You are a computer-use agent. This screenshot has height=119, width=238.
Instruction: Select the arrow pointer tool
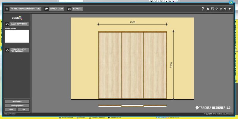[208, 9]
